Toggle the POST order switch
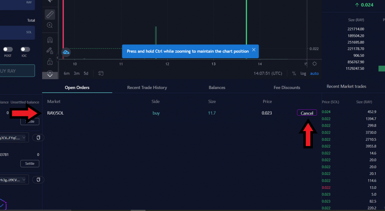385x211 pixels. click(8, 49)
